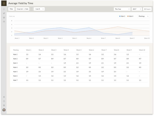
Task: Click Kale 7 Week 5 value 1.1
Action: (78, 80)
